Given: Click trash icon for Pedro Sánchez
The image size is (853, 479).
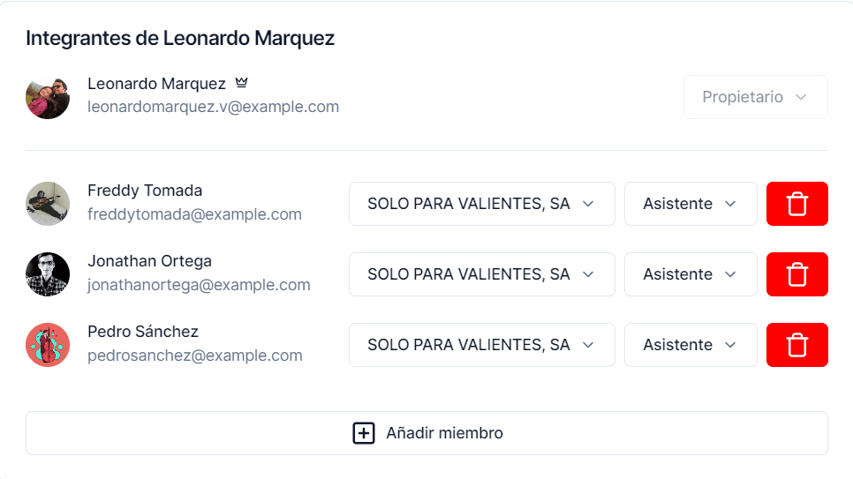Looking at the screenshot, I should [x=796, y=345].
